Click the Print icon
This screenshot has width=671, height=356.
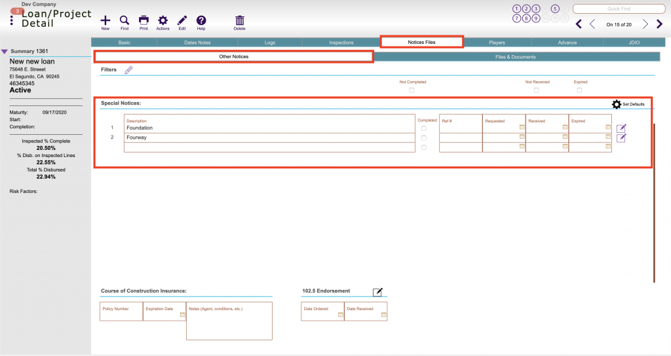144,21
